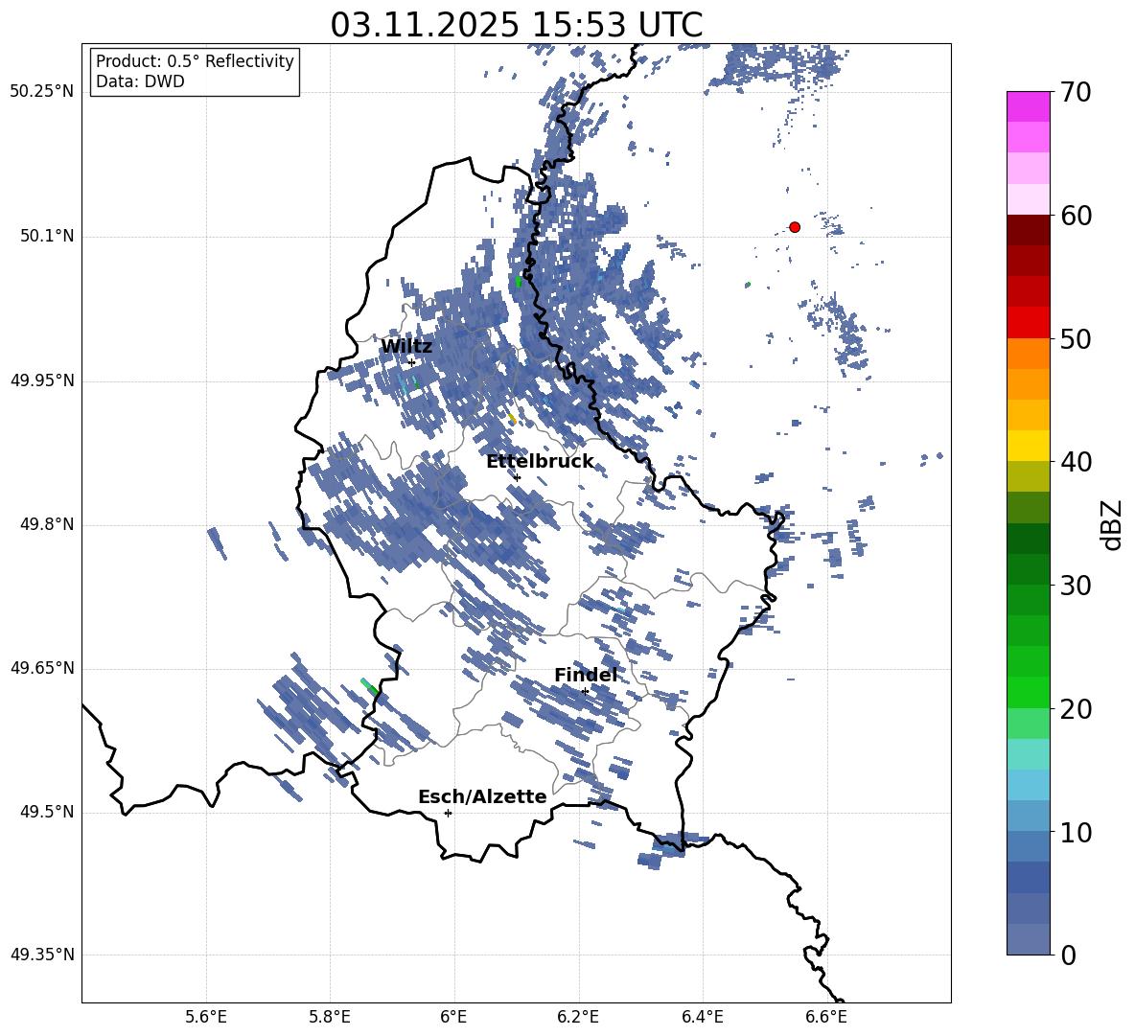The width and height of the screenshot is (1135, 1036).
Task: Click the 6.6°E longitude label
Action: coord(826,1017)
